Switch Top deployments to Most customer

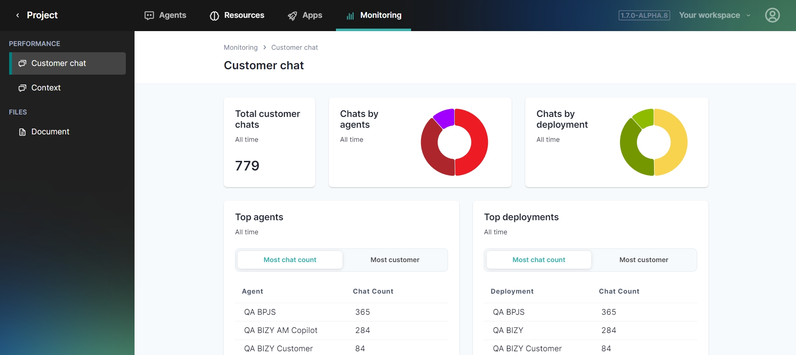(x=643, y=260)
